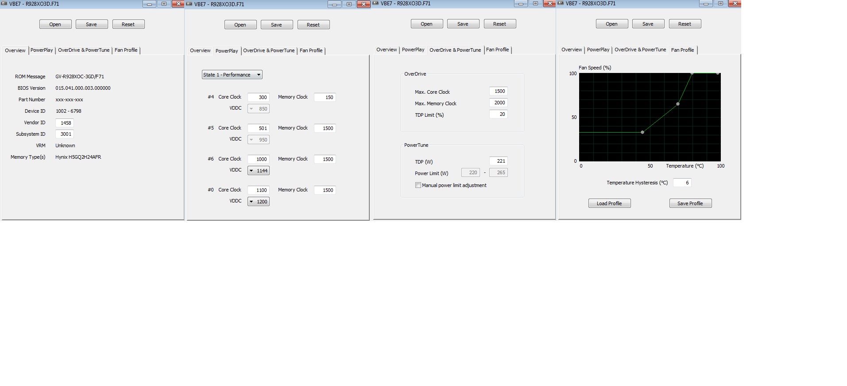Click TDP Limit (%) field 20

499,114
